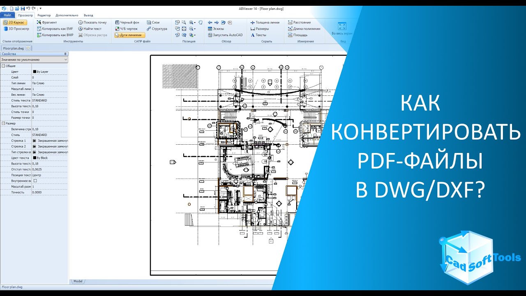Select the Длина полилинии measuring tool
The width and height of the screenshot is (526, 296).
[304, 29]
